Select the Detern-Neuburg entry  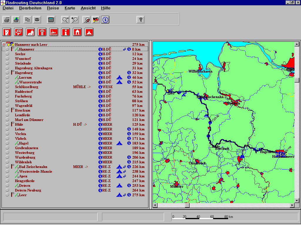pyautogui.click(x=28, y=190)
